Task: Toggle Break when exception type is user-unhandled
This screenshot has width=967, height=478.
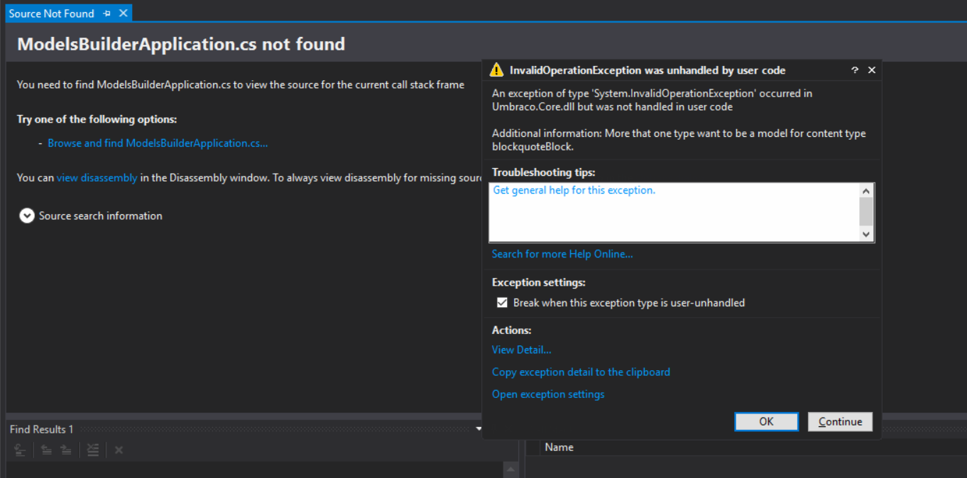Action: [x=502, y=303]
